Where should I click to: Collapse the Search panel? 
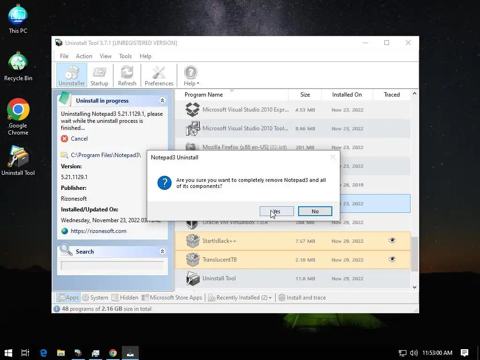click(x=162, y=251)
